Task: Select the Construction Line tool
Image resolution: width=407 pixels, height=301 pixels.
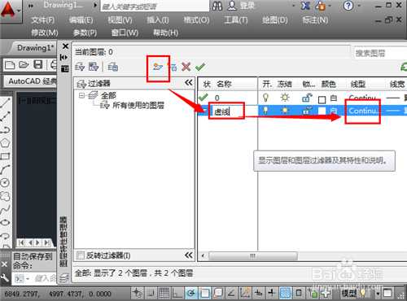Action: (6, 116)
